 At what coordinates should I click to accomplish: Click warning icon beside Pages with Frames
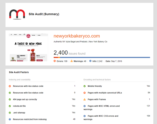click(85, 99)
